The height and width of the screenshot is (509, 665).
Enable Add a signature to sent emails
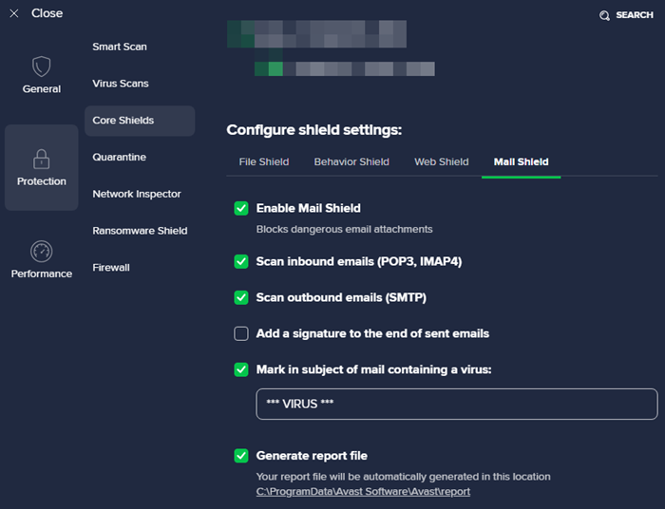coord(241,333)
